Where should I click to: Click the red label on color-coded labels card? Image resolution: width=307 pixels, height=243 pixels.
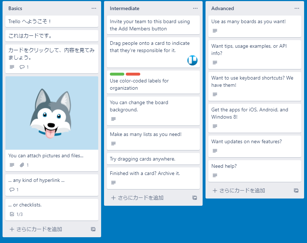133,74
